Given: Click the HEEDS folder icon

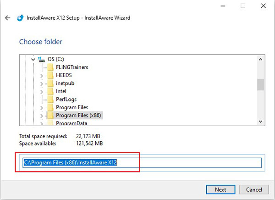Looking at the screenshot, I should (x=50, y=75).
